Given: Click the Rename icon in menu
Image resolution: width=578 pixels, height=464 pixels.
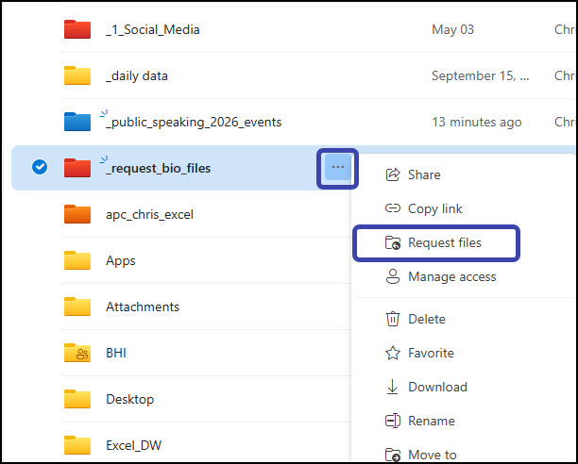Looking at the screenshot, I should tap(393, 421).
